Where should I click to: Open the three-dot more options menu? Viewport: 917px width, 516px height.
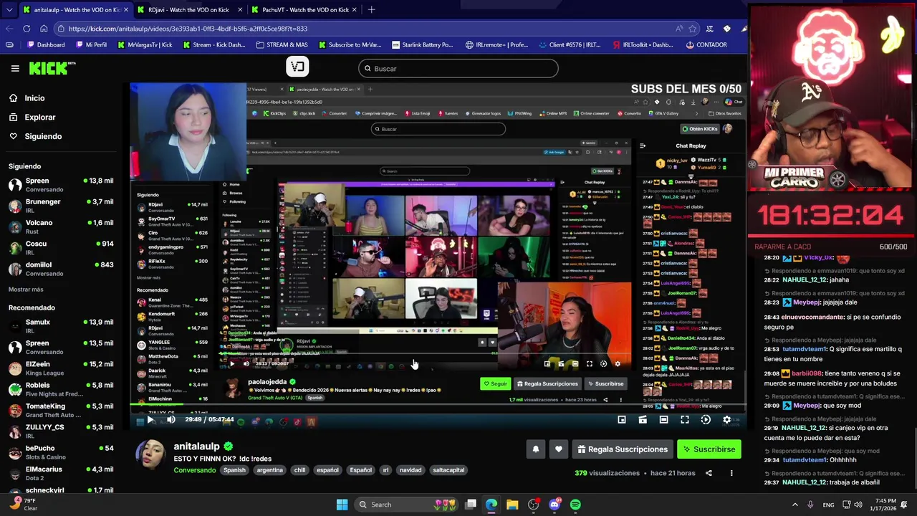[x=731, y=473]
